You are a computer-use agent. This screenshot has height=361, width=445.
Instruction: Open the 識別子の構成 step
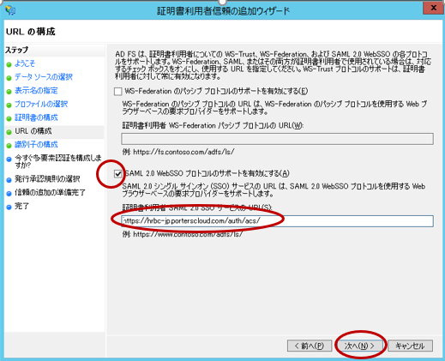point(36,145)
